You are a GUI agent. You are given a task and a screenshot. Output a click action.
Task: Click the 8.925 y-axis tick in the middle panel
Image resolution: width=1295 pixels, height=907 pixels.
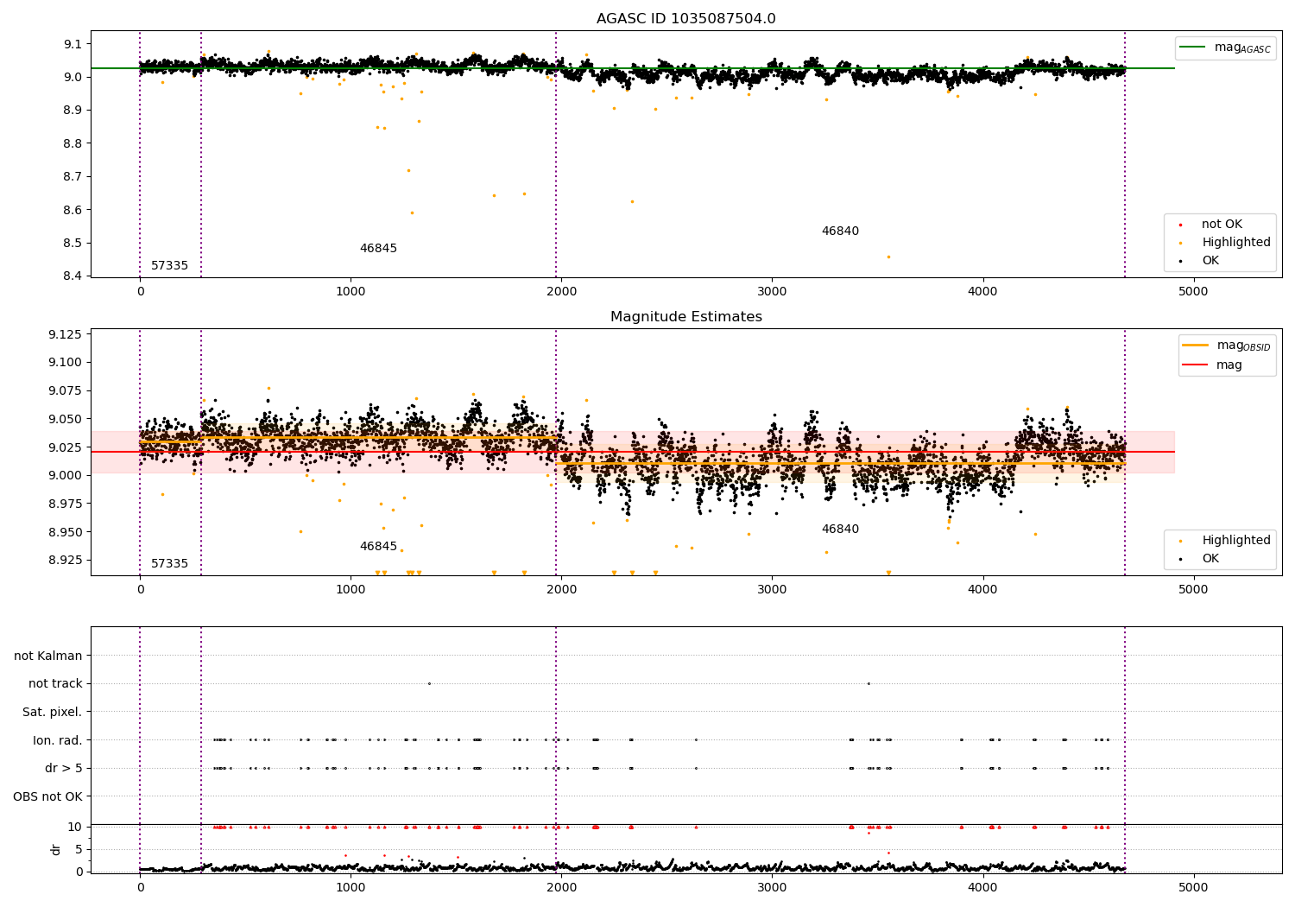pos(65,561)
